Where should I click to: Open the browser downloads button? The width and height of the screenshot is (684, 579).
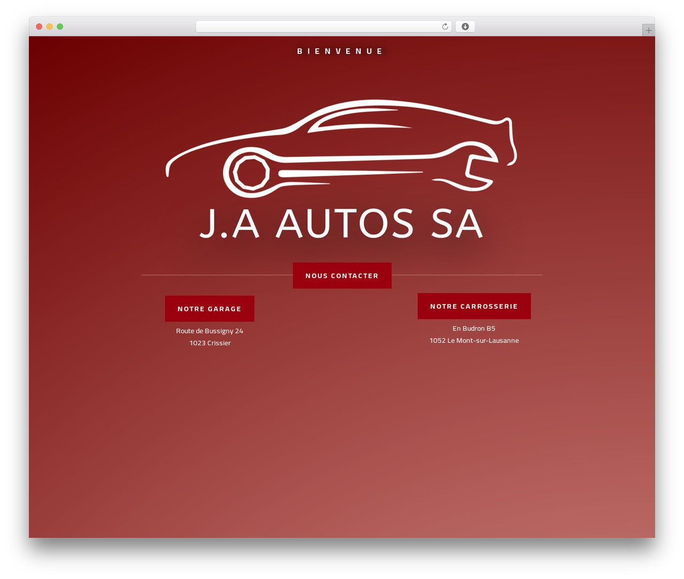point(465,27)
